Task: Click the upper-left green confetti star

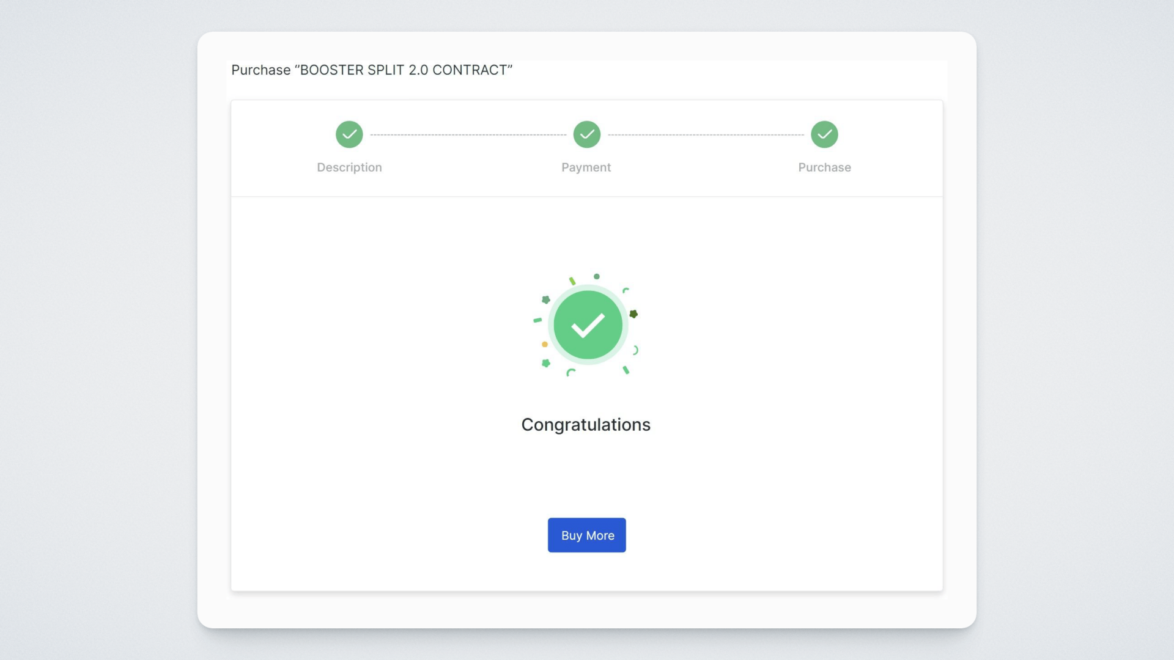Action: tap(546, 299)
